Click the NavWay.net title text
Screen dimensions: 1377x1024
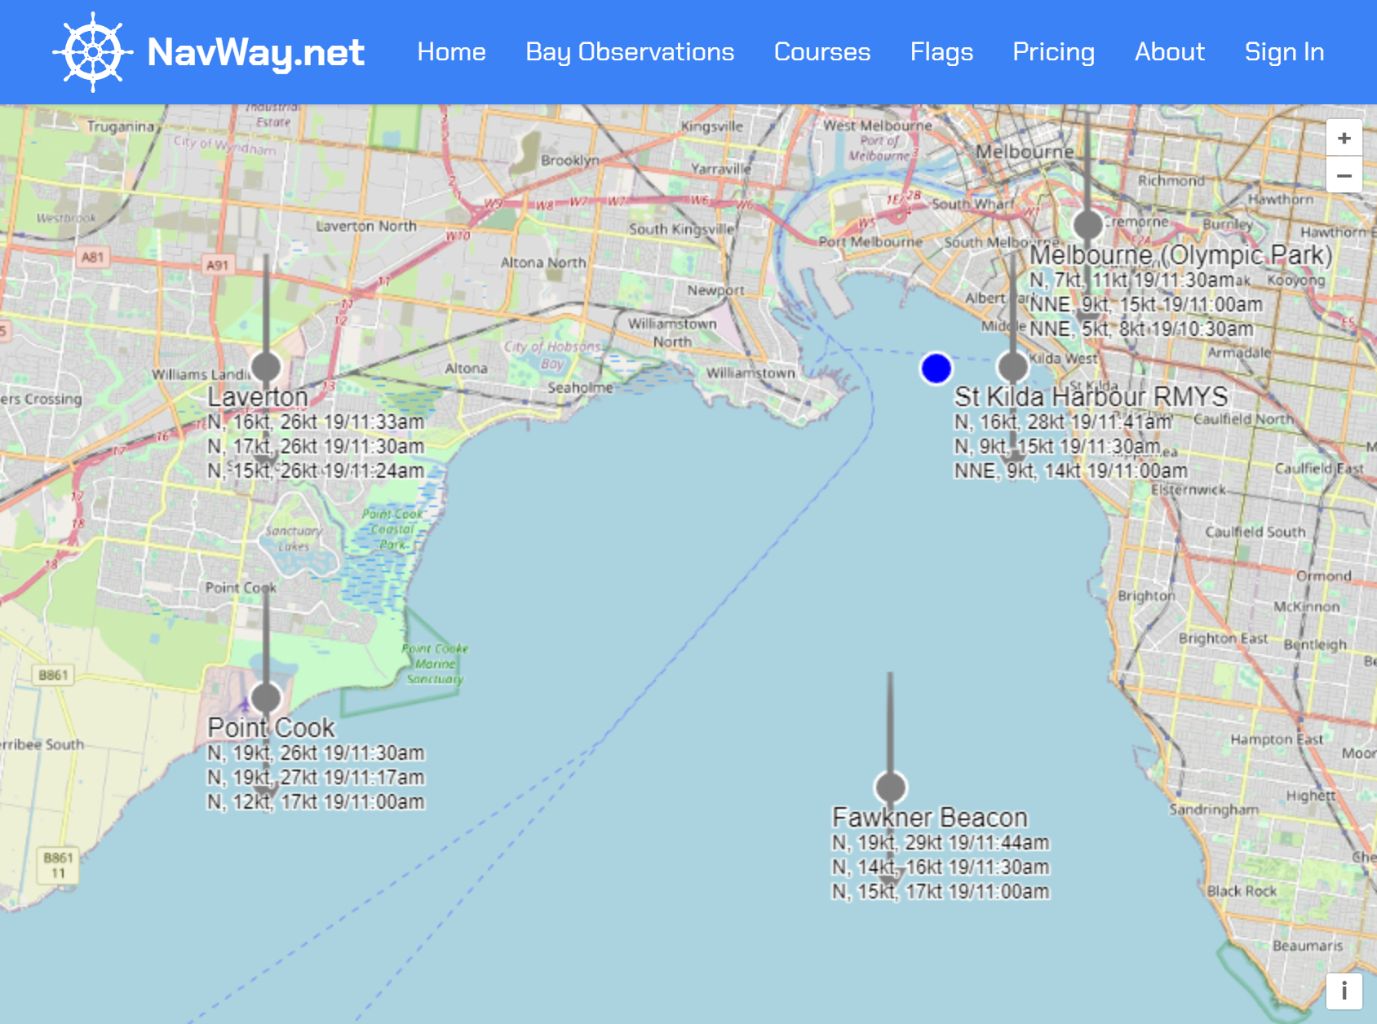[x=255, y=51]
